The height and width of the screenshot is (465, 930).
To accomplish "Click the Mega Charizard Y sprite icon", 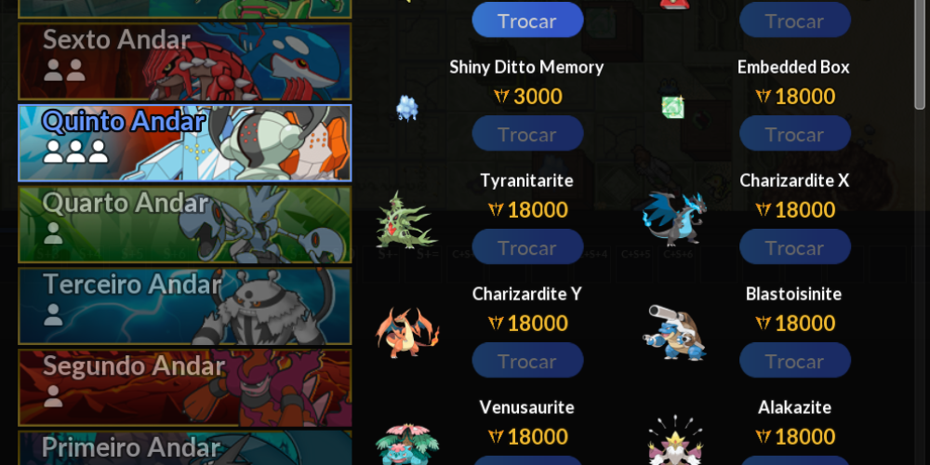I will [x=407, y=332].
